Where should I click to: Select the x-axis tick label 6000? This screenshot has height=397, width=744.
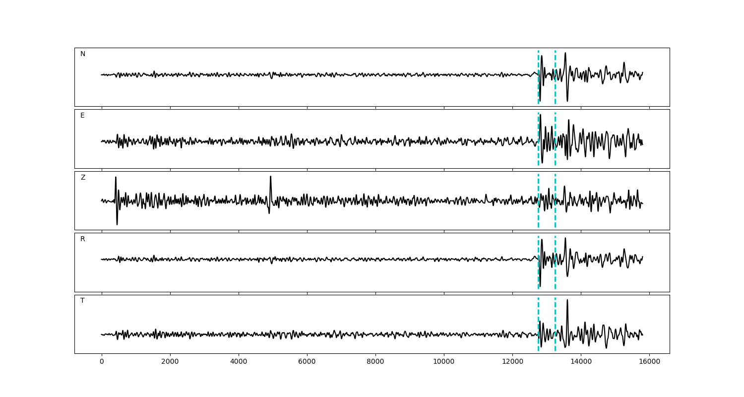(x=307, y=362)
